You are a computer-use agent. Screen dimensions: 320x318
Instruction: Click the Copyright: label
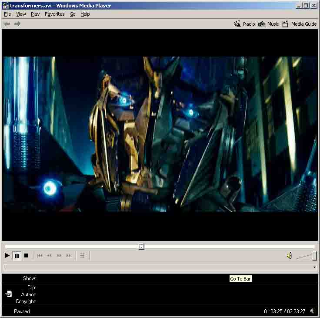click(x=26, y=301)
